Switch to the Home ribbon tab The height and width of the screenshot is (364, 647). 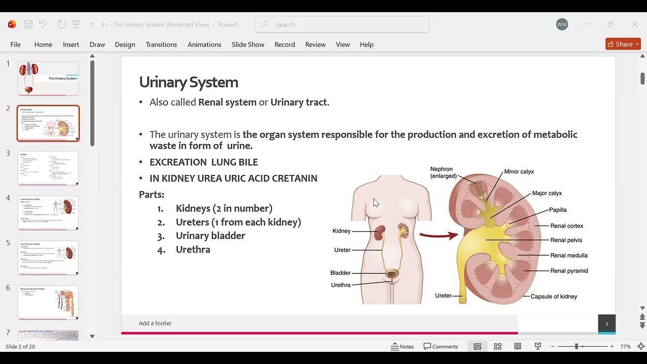(43, 44)
